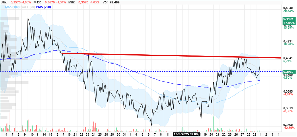The image size is (297, 137).
Task: Click the 0,4640 price axis label
Action: tap(288, 8)
